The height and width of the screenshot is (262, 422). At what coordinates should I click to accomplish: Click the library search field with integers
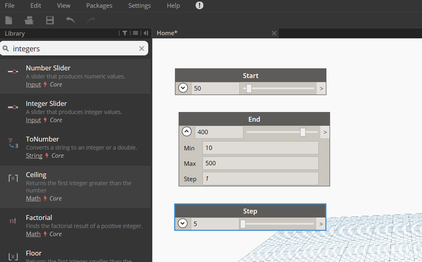point(74,48)
